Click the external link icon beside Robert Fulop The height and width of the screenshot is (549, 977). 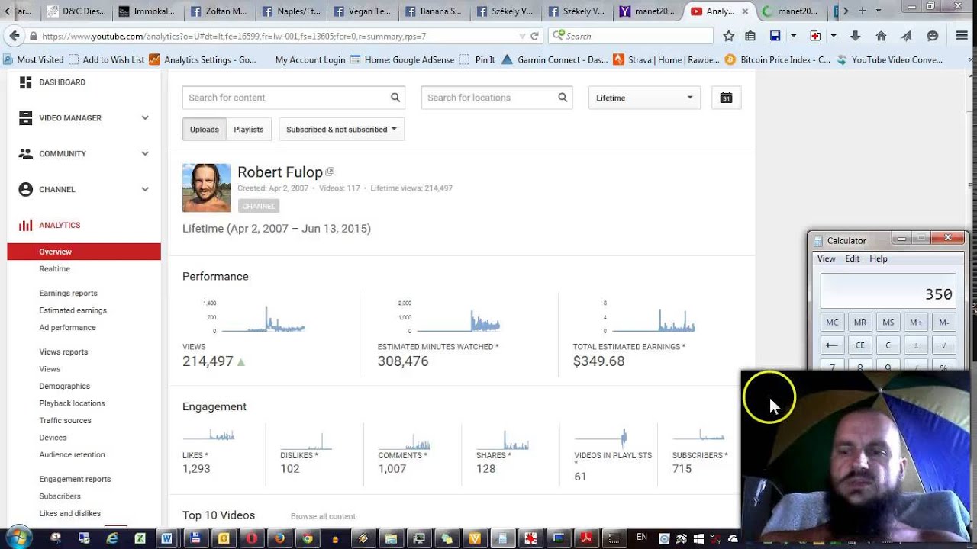tap(330, 172)
